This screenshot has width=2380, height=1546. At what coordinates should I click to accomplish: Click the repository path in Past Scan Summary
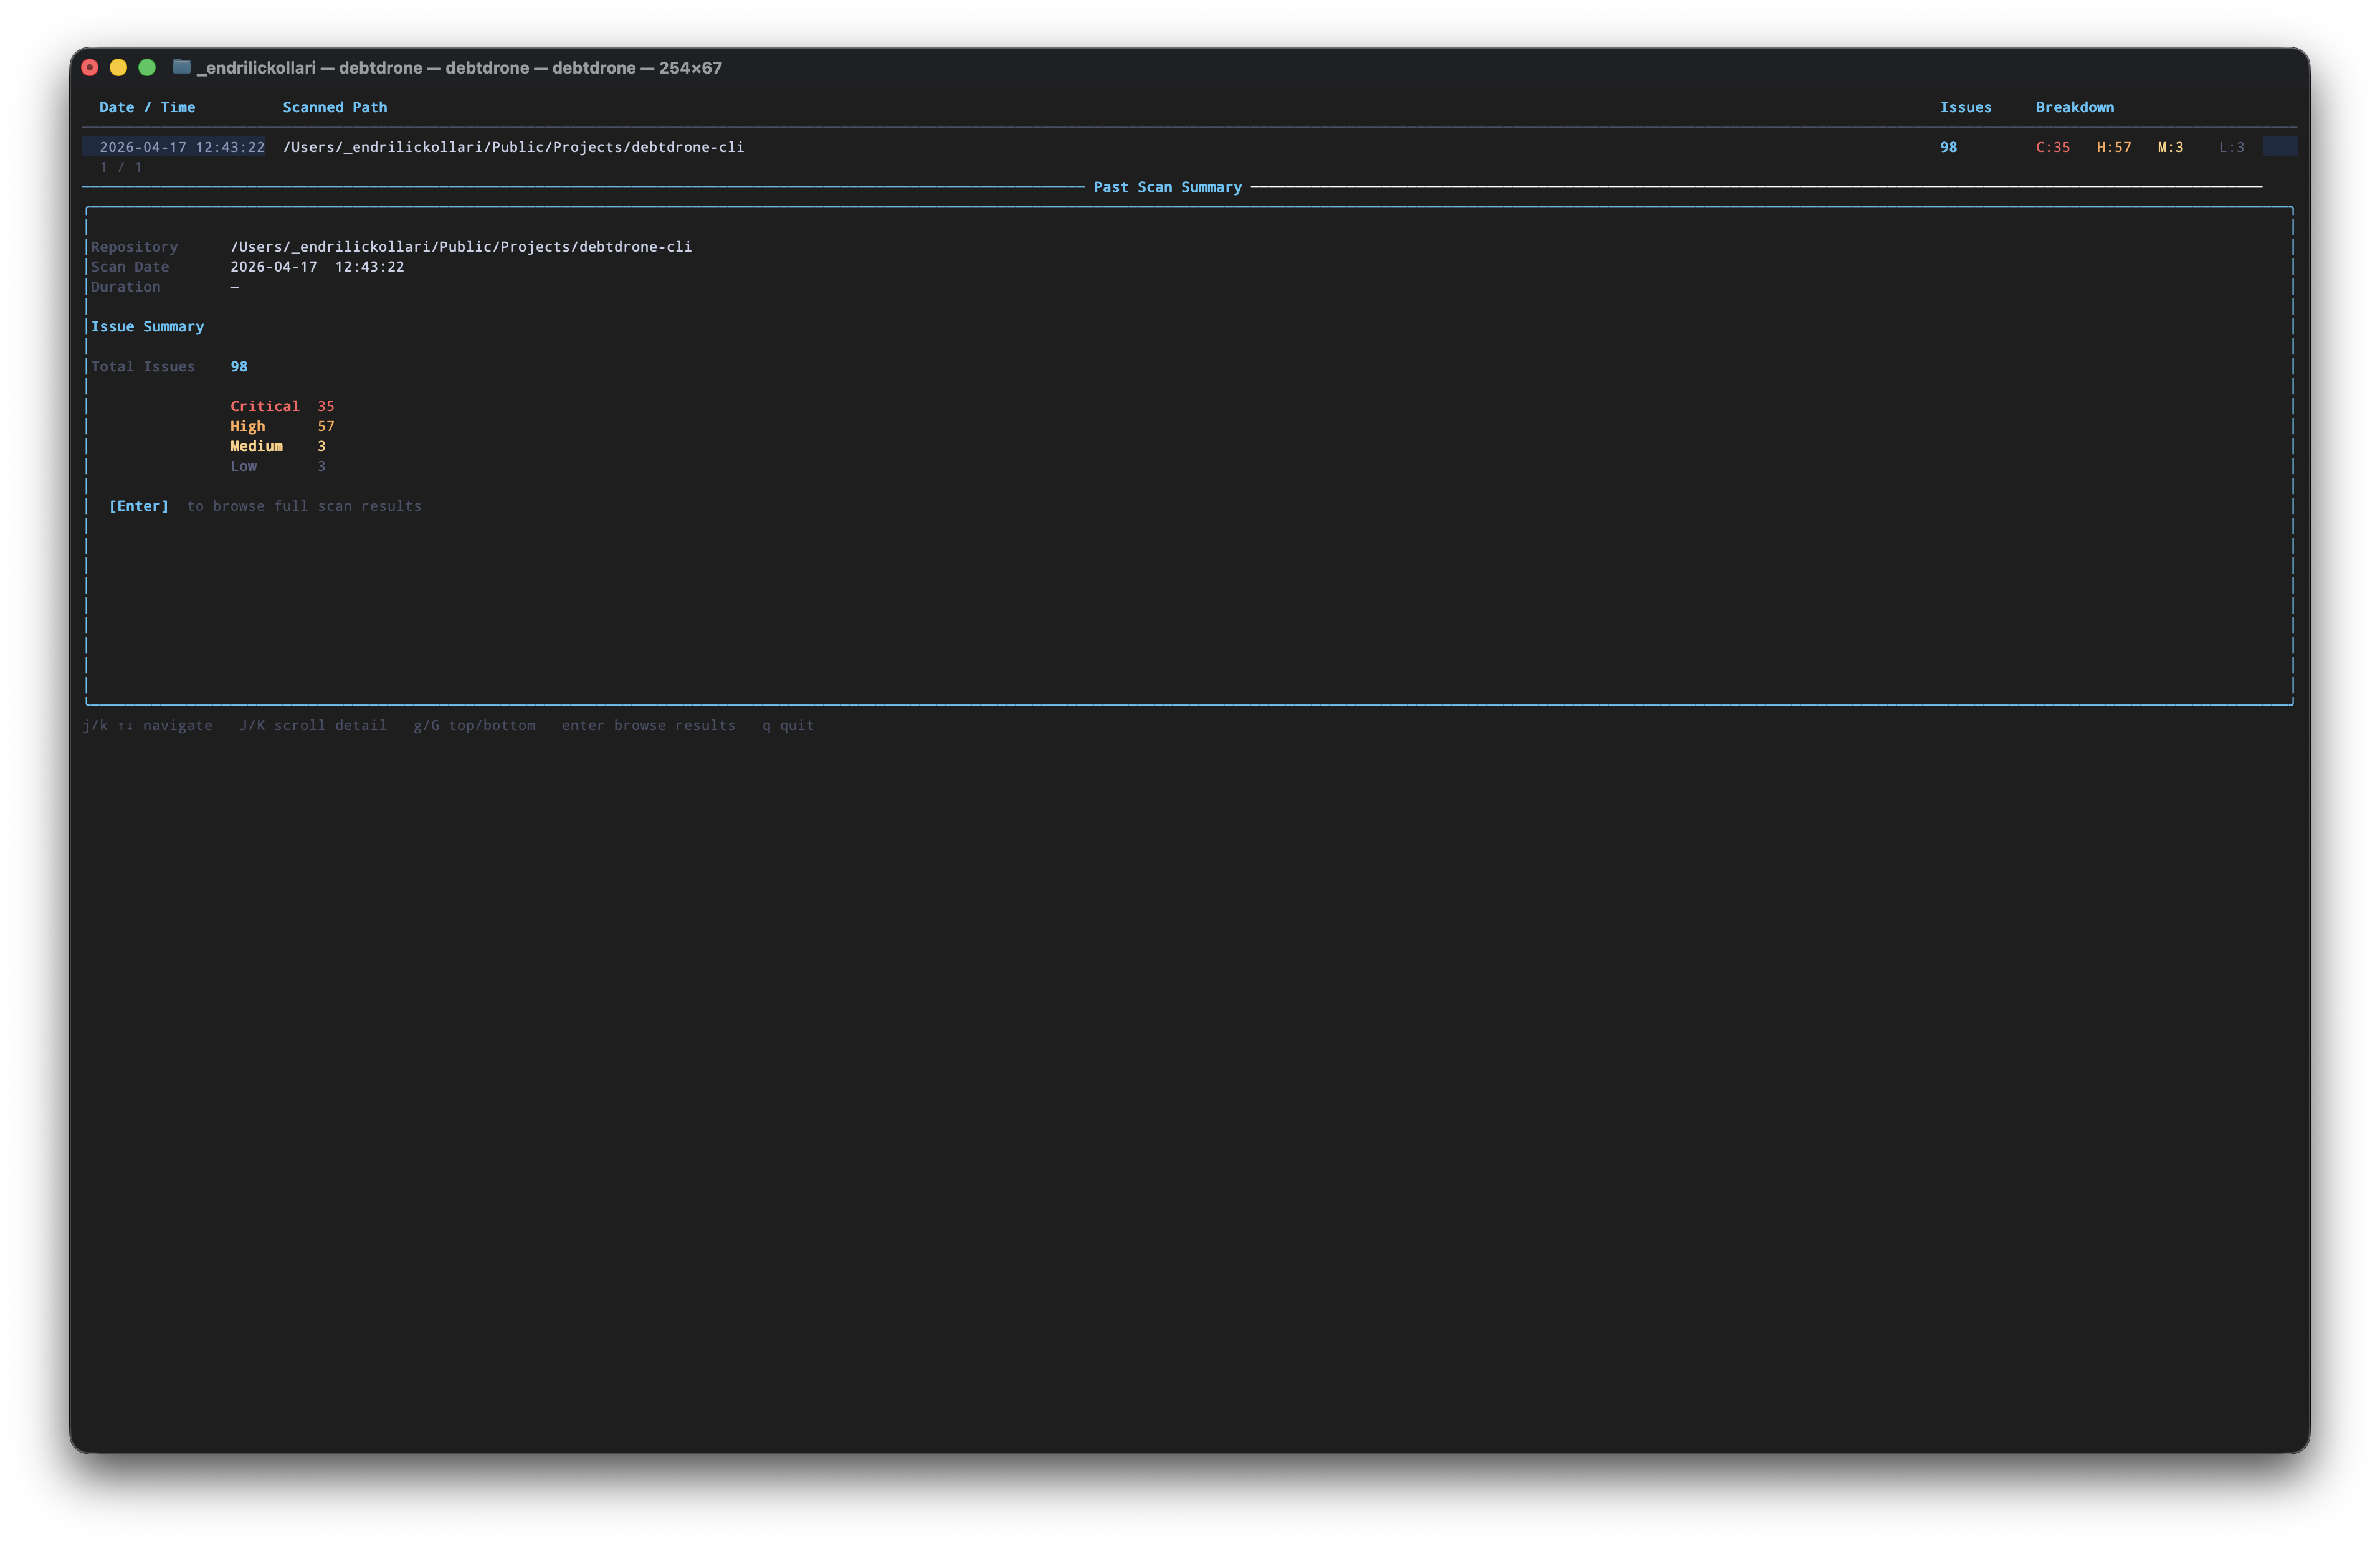point(461,246)
